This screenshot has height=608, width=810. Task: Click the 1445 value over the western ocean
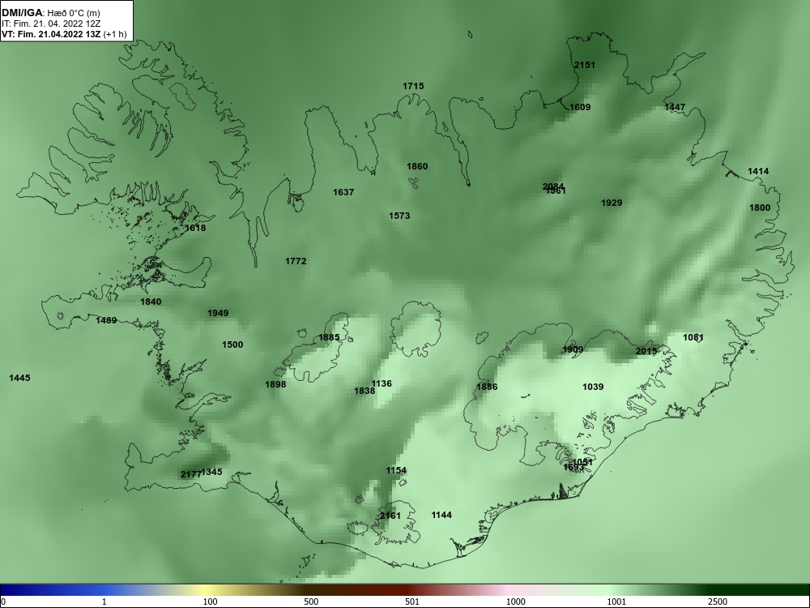click(x=19, y=378)
